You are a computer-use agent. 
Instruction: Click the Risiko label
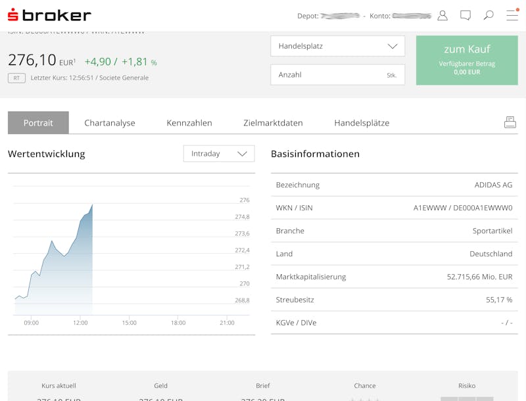[x=467, y=386]
